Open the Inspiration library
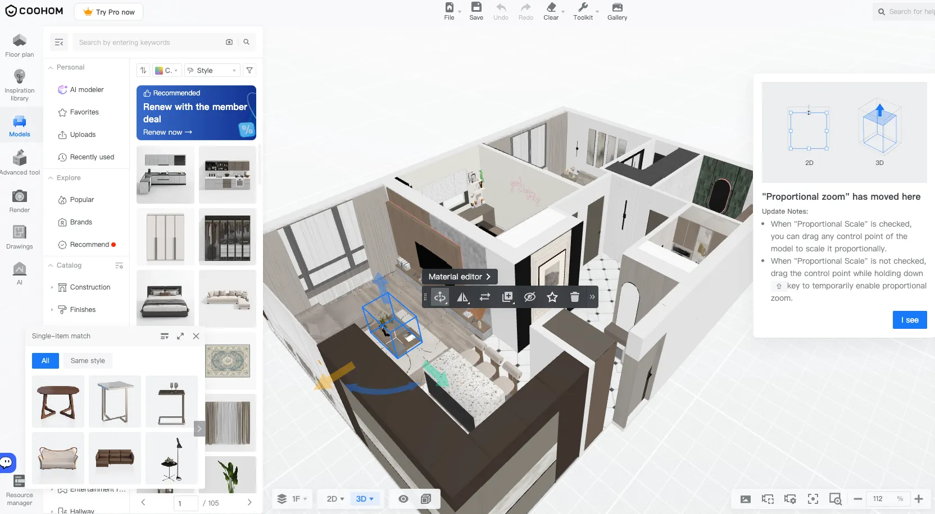The width and height of the screenshot is (935, 514). pyautogui.click(x=20, y=85)
